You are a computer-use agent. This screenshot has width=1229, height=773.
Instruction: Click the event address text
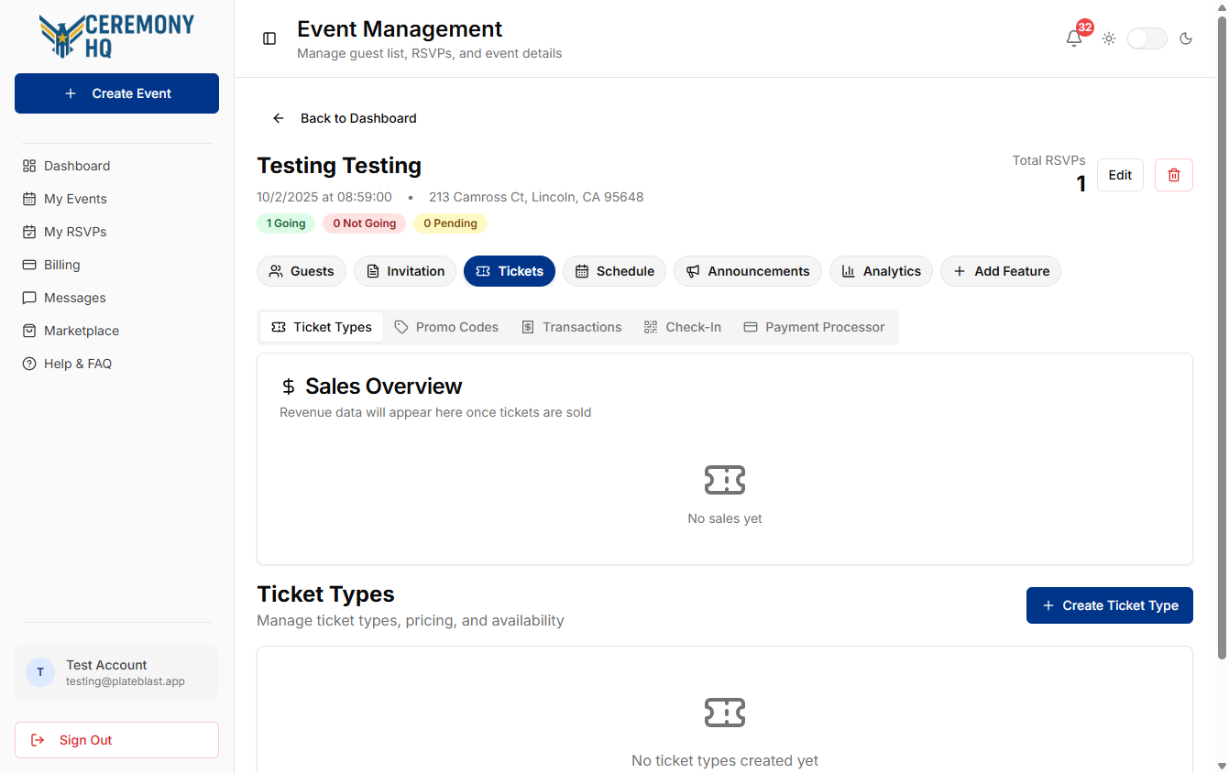[x=536, y=197]
